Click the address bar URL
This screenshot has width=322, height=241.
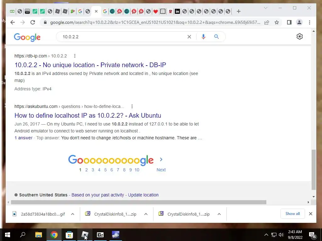pyautogui.click(x=155, y=22)
